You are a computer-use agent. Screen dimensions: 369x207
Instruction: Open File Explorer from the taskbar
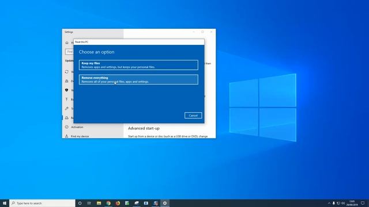point(99,203)
